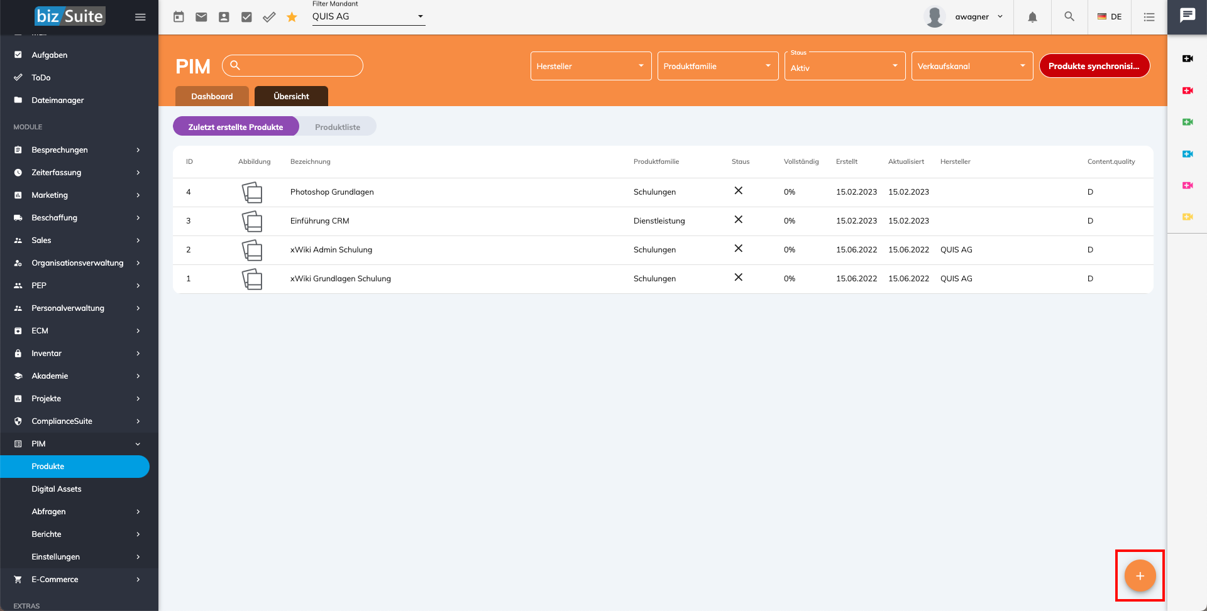
Task: Click the Photoshop Grundlagen product thumbnail
Action: point(252,192)
